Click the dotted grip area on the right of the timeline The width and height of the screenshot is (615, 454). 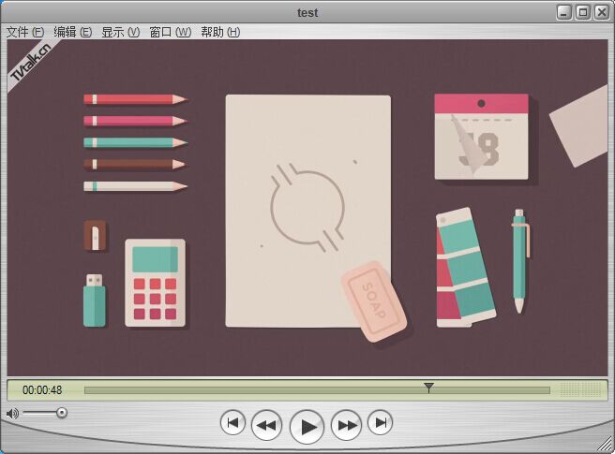[579, 389]
